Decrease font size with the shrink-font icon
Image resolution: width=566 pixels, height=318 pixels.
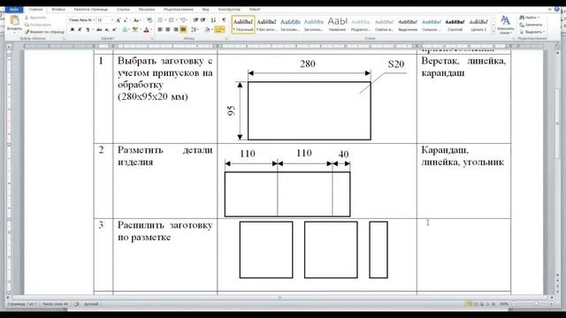point(126,20)
